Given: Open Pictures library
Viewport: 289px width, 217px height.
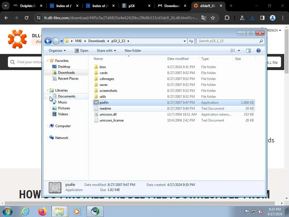Looking at the screenshot, I should coord(64,108).
